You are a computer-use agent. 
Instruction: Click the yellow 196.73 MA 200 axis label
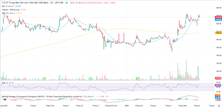tap(218, 33)
